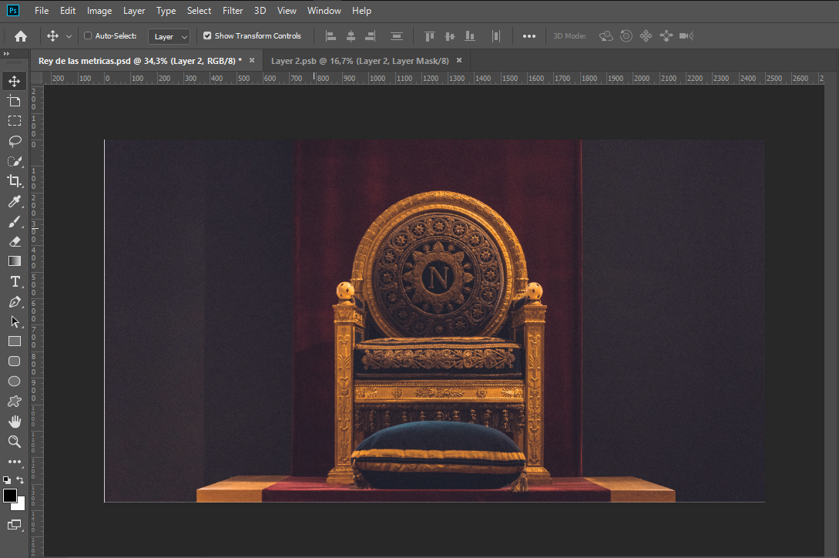This screenshot has height=558, width=839.
Task: Click 3D Zoom camera mode icon
Action: coord(686,36)
